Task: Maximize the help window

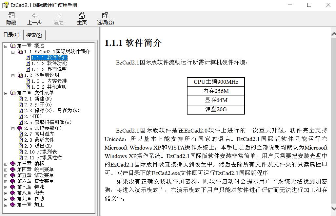Action: [309, 5]
